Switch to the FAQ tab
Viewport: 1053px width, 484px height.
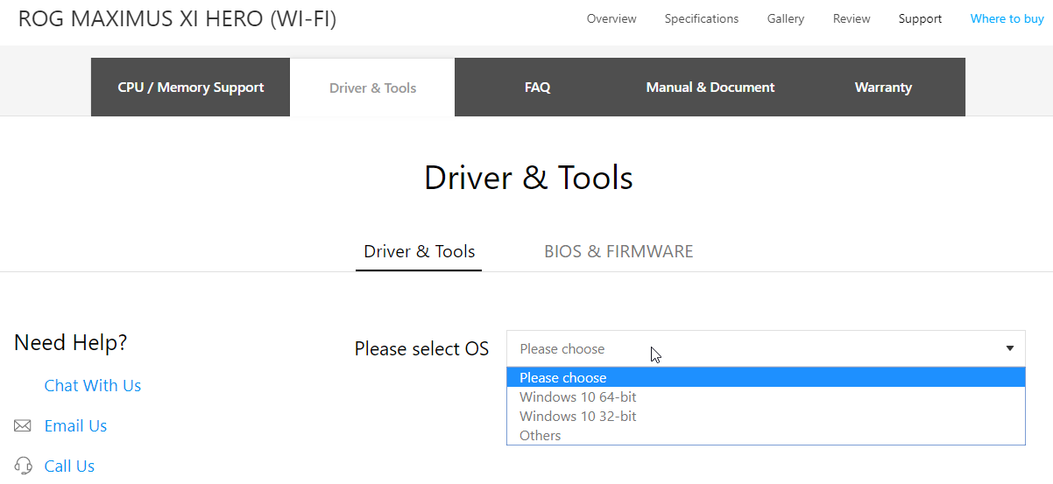(x=537, y=88)
